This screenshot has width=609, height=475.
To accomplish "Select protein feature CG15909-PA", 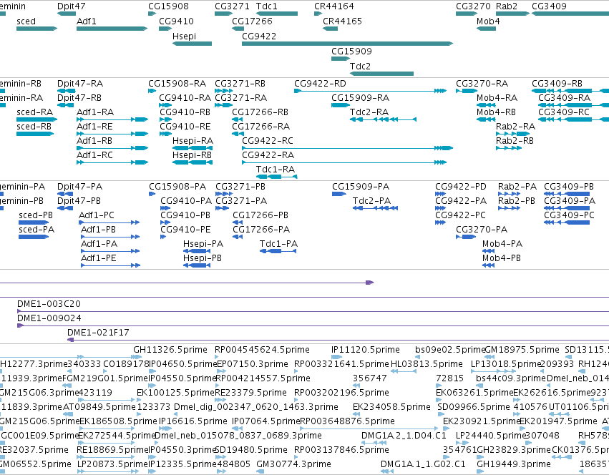I will tap(338, 194).
